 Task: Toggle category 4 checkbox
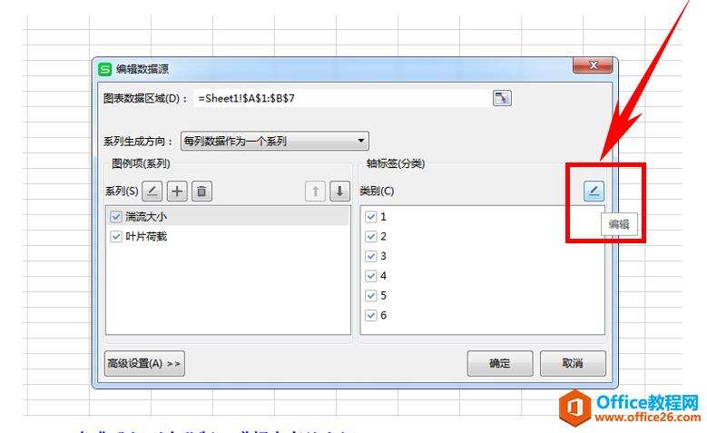pyautogui.click(x=370, y=276)
